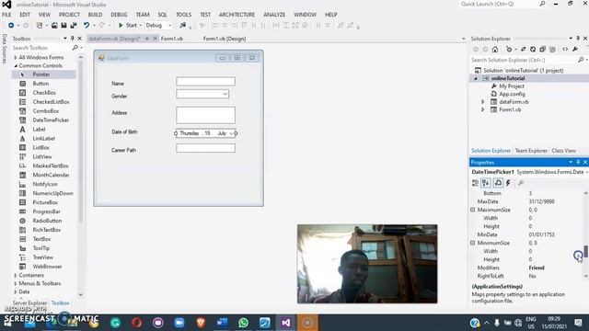Switch to Server Explorer tab
The width and height of the screenshot is (589, 331).
pyautogui.click(x=29, y=302)
